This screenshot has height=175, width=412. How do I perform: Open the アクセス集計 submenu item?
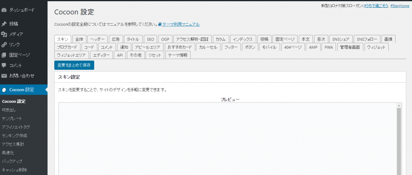(x=13, y=144)
